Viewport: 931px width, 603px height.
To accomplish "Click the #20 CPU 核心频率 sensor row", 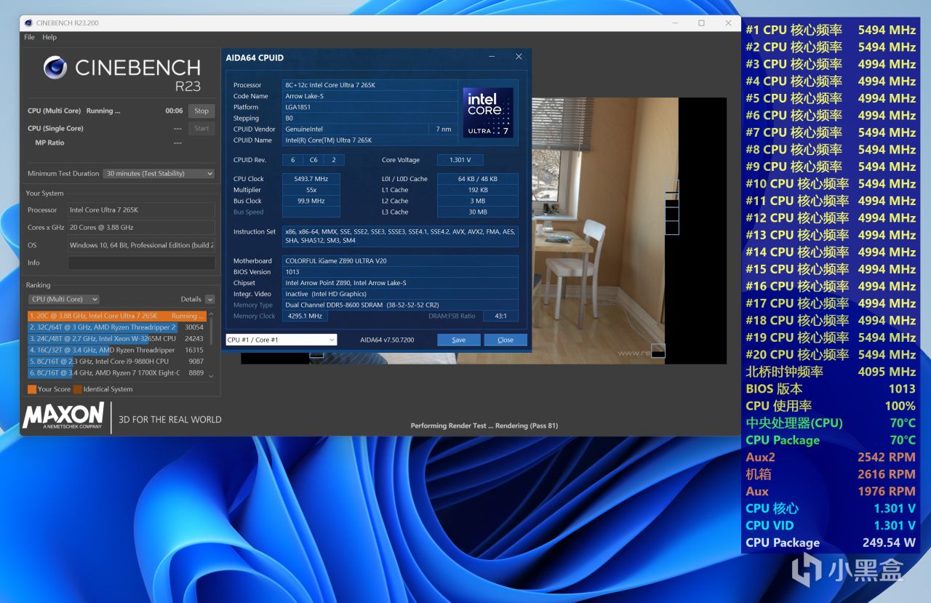I will (x=831, y=355).
